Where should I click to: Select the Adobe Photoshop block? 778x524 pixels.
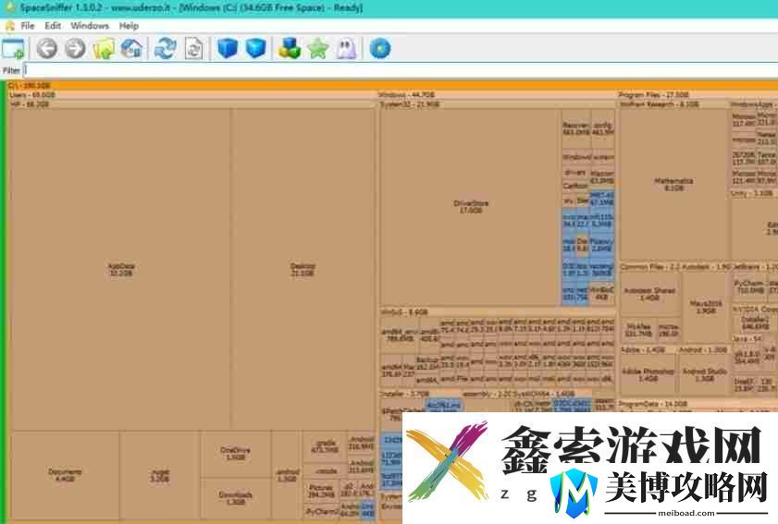point(648,374)
